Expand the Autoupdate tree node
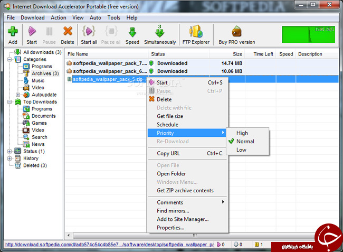Screen dimensions: 343x252 [x=18, y=95]
